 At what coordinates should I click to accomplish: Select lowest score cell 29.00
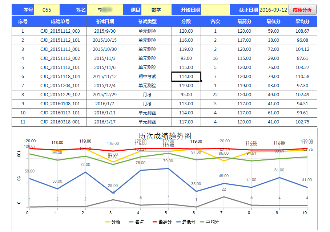coord(273,58)
